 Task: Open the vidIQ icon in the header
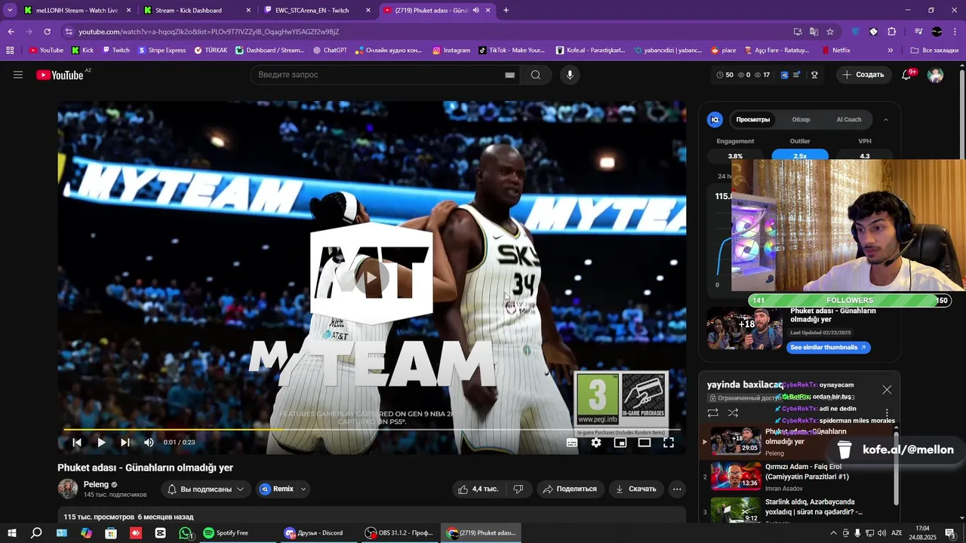click(x=784, y=75)
